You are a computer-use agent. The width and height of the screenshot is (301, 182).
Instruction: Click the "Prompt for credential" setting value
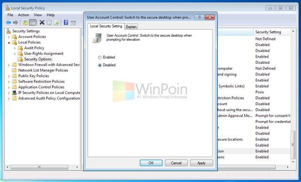273,121
